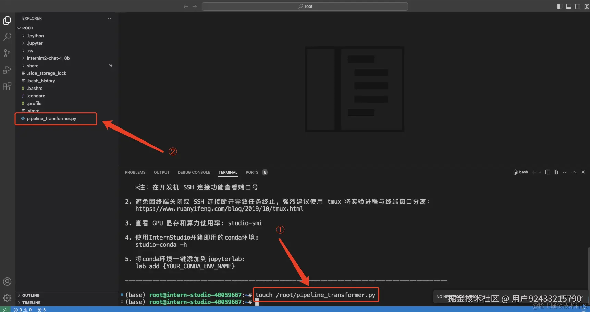The height and width of the screenshot is (312, 590).
Task: Open the Search view in activity bar
Action: tap(7, 37)
